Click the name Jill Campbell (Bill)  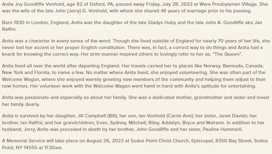coord(98,116)
